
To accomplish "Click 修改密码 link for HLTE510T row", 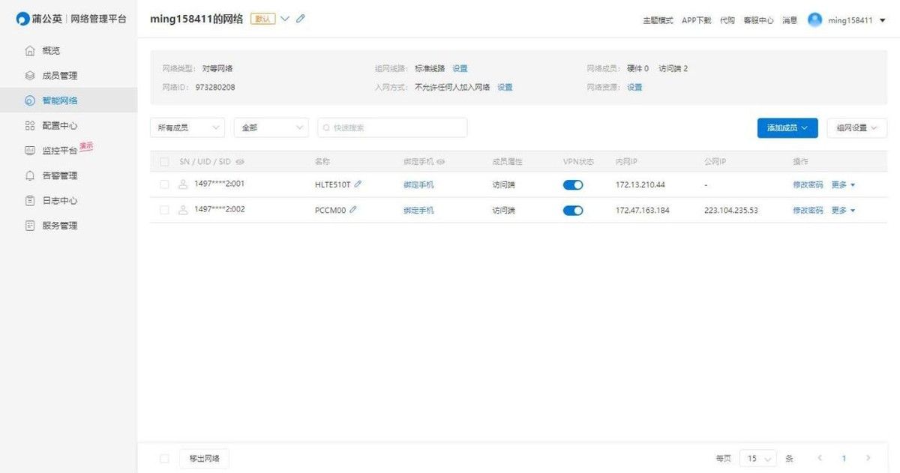I will 808,184.
